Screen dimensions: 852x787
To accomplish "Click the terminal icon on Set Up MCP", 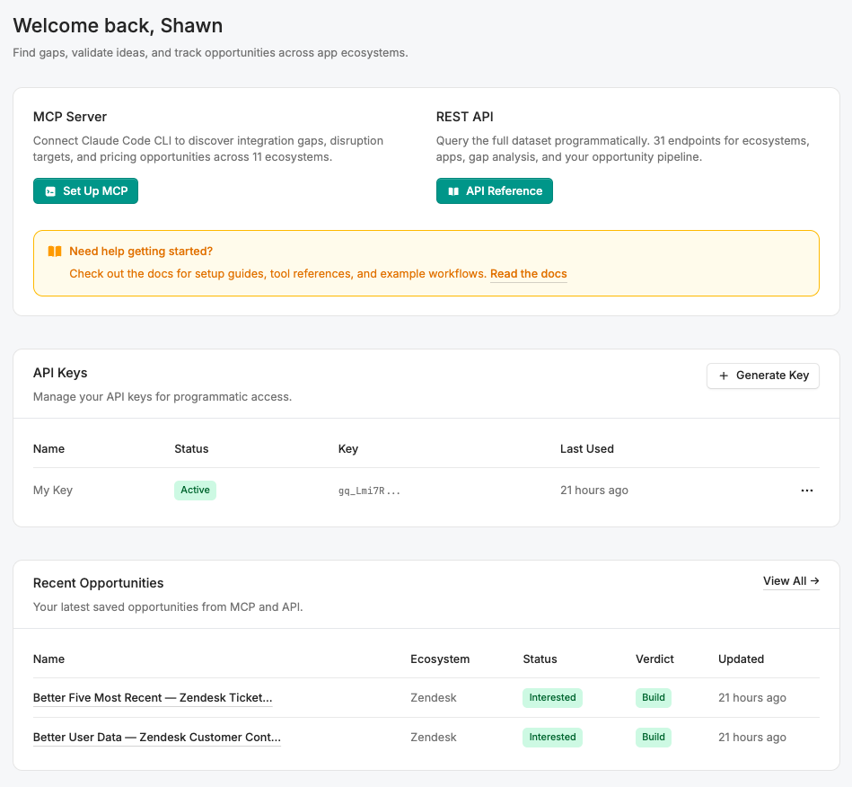I will pos(50,191).
